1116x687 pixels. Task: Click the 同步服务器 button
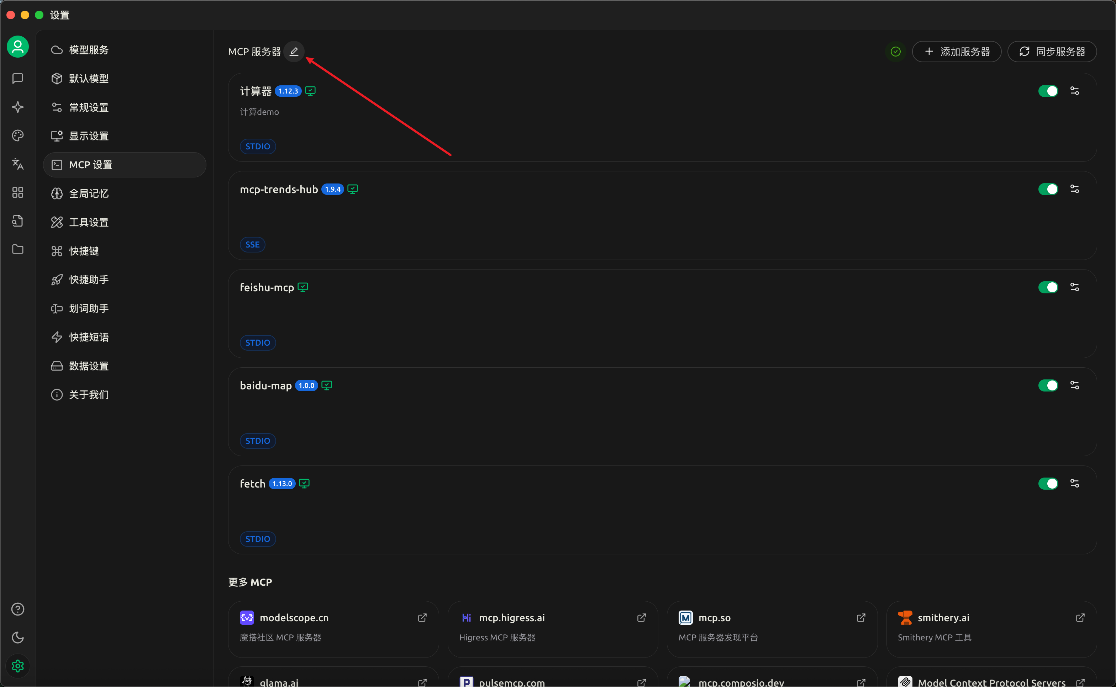click(x=1052, y=51)
